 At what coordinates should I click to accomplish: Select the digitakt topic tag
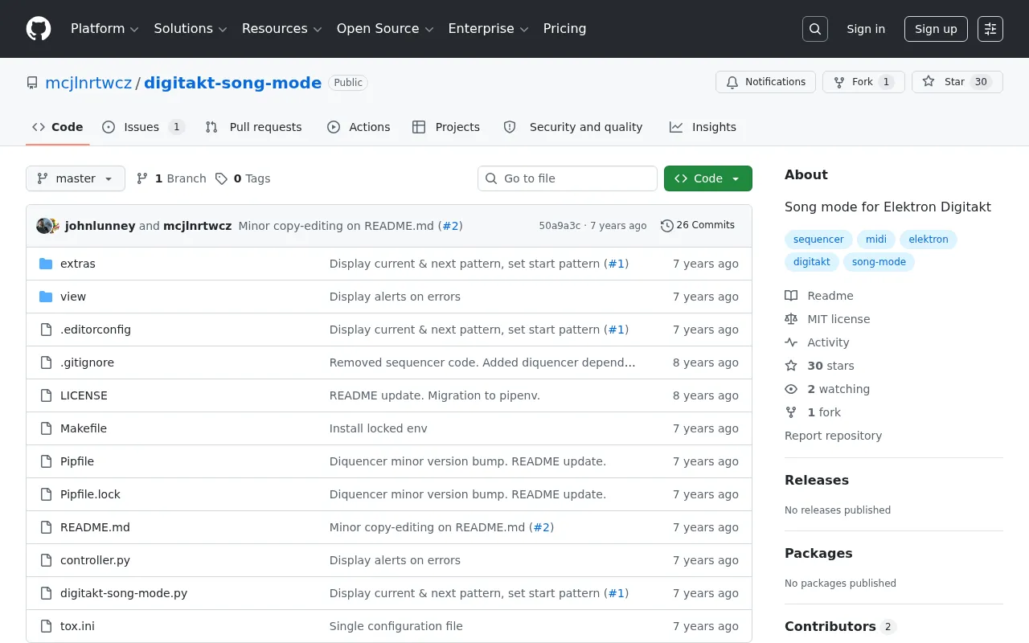click(812, 262)
